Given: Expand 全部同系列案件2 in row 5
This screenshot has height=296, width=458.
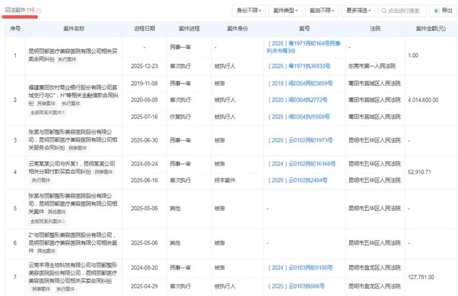Looking at the screenshot, I should tap(47, 221).
